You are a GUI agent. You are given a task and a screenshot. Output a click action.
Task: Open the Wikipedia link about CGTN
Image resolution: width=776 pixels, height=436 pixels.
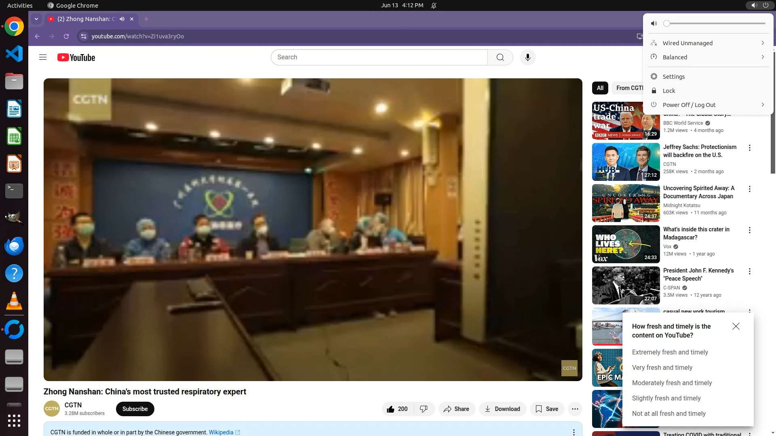click(221, 432)
